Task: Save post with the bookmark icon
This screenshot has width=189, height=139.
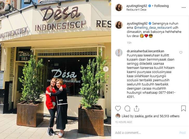Action: click(x=184, y=108)
